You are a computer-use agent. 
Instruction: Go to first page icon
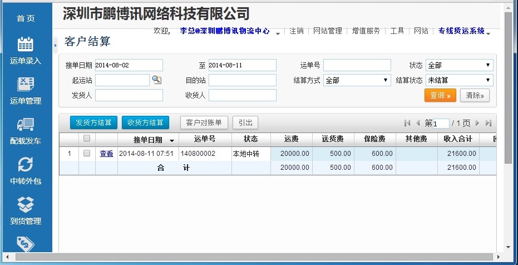[x=407, y=123]
